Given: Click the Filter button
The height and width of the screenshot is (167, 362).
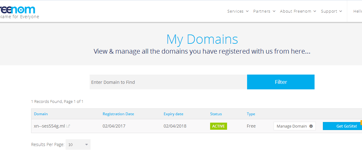Looking at the screenshot, I should pyautogui.click(x=281, y=82).
